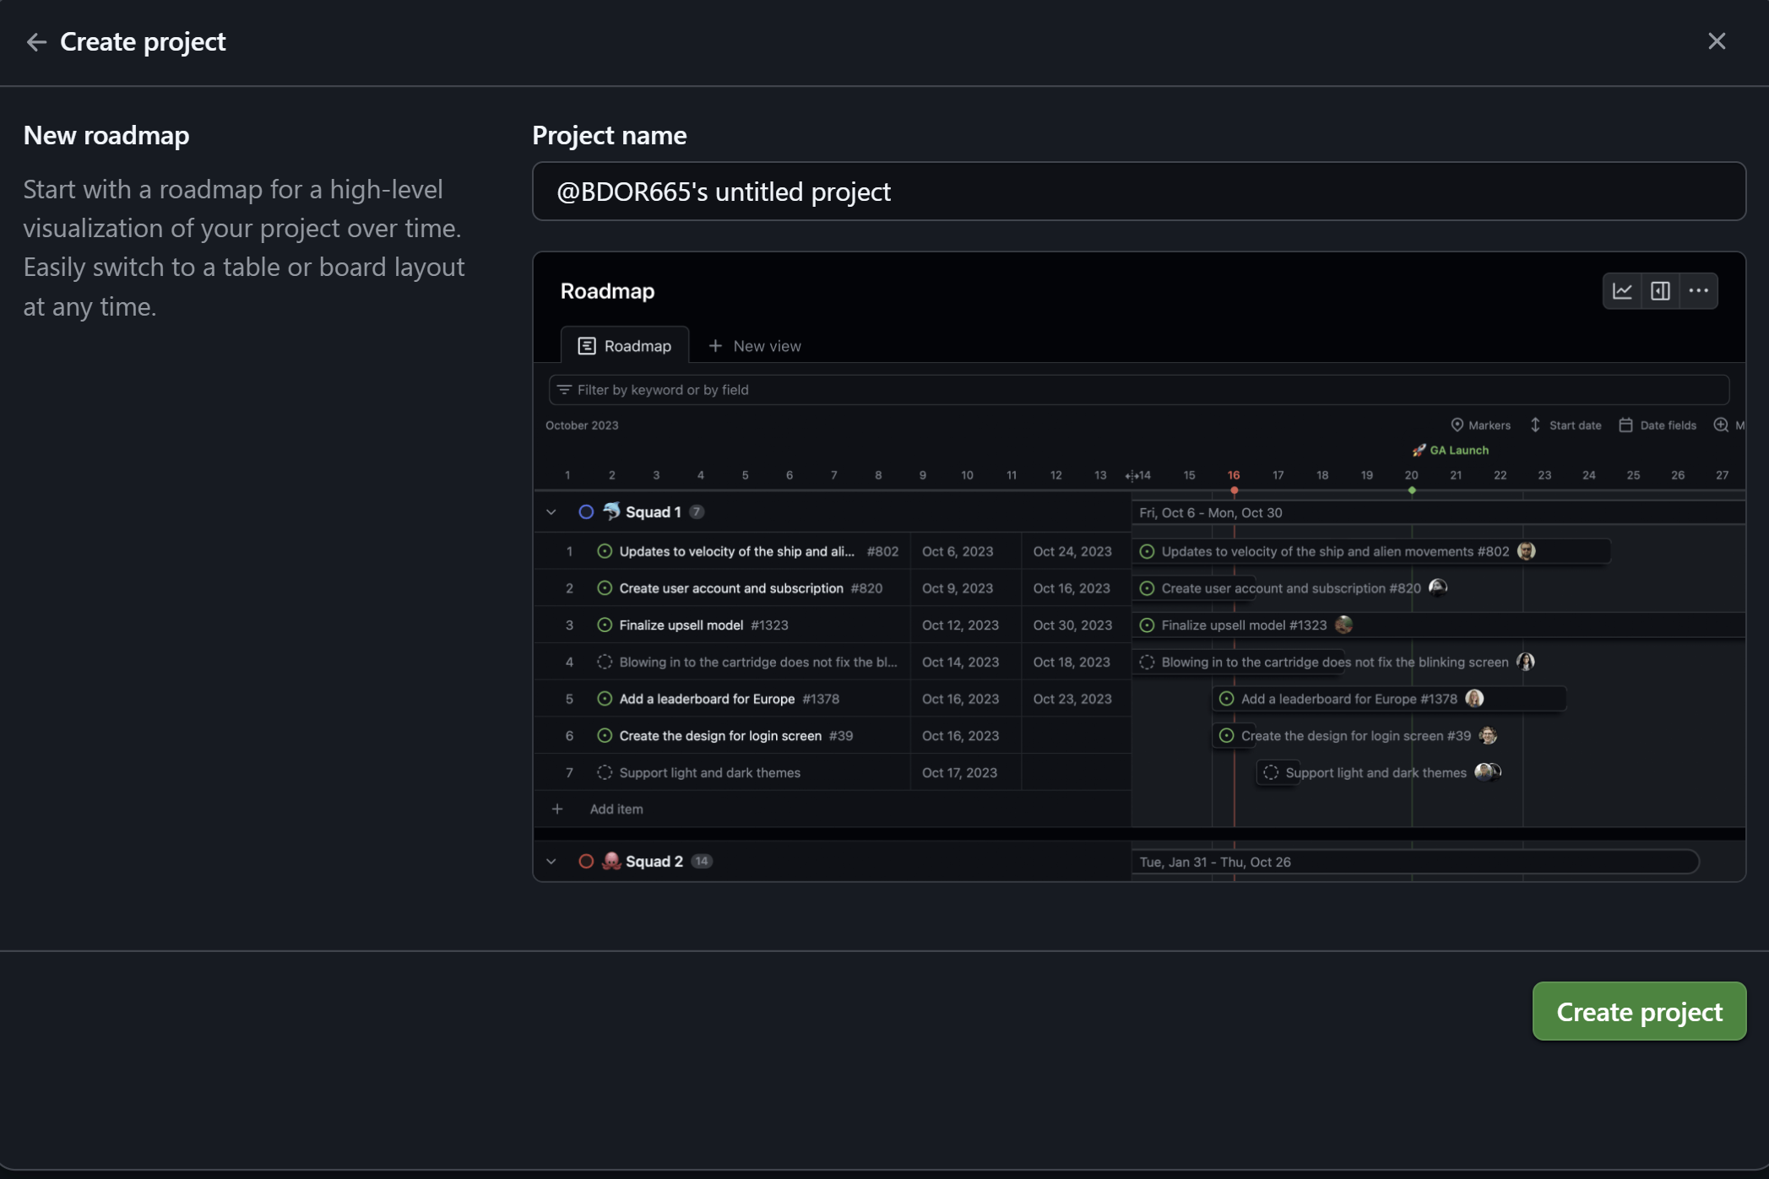Close the Create project dialog

point(1716,41)
